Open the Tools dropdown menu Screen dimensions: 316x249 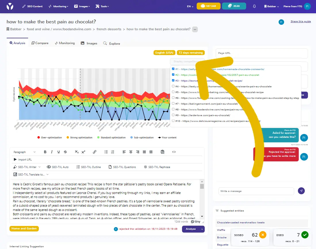(102, 6)
